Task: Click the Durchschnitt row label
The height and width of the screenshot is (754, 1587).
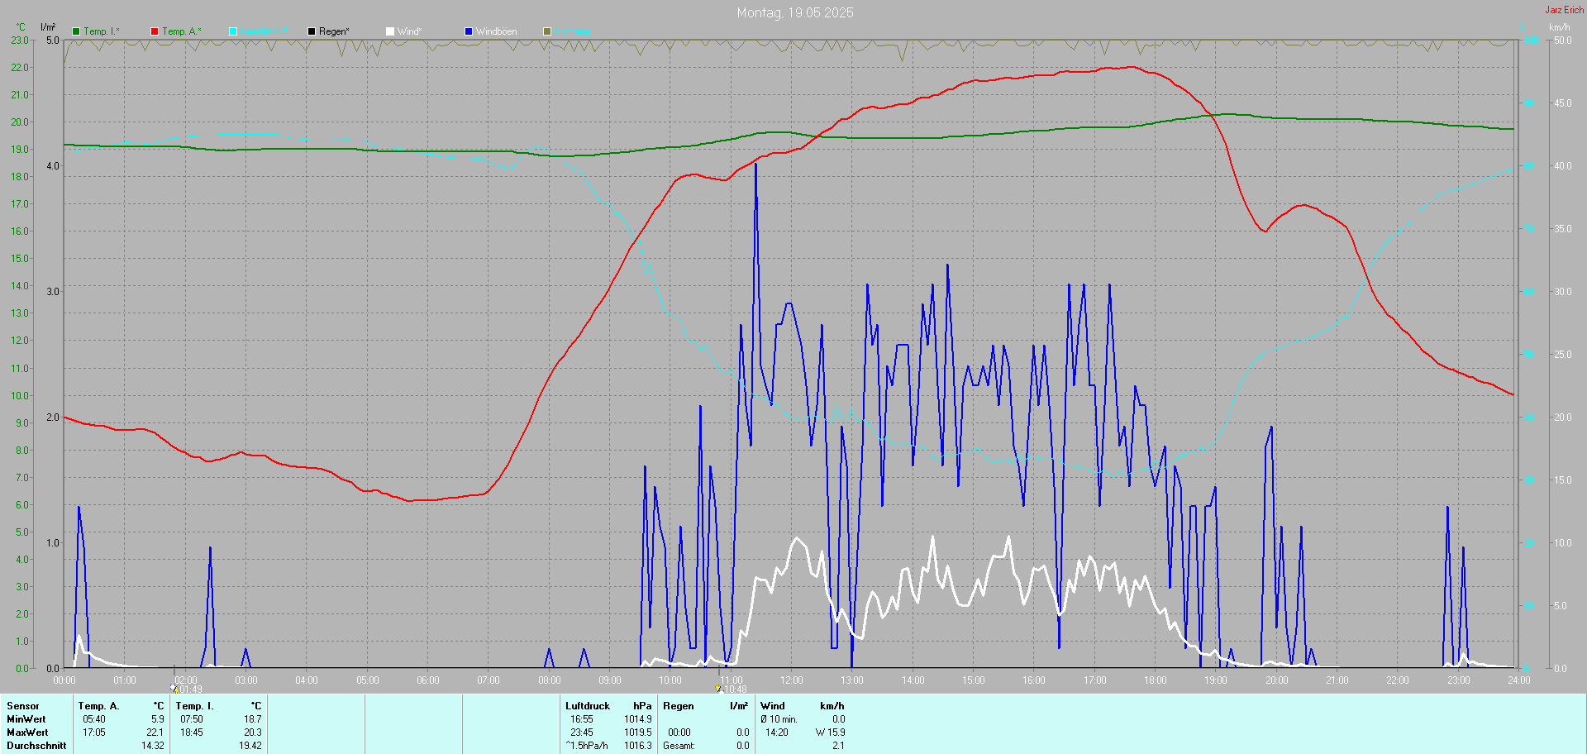Action: (x=36, y=746)
